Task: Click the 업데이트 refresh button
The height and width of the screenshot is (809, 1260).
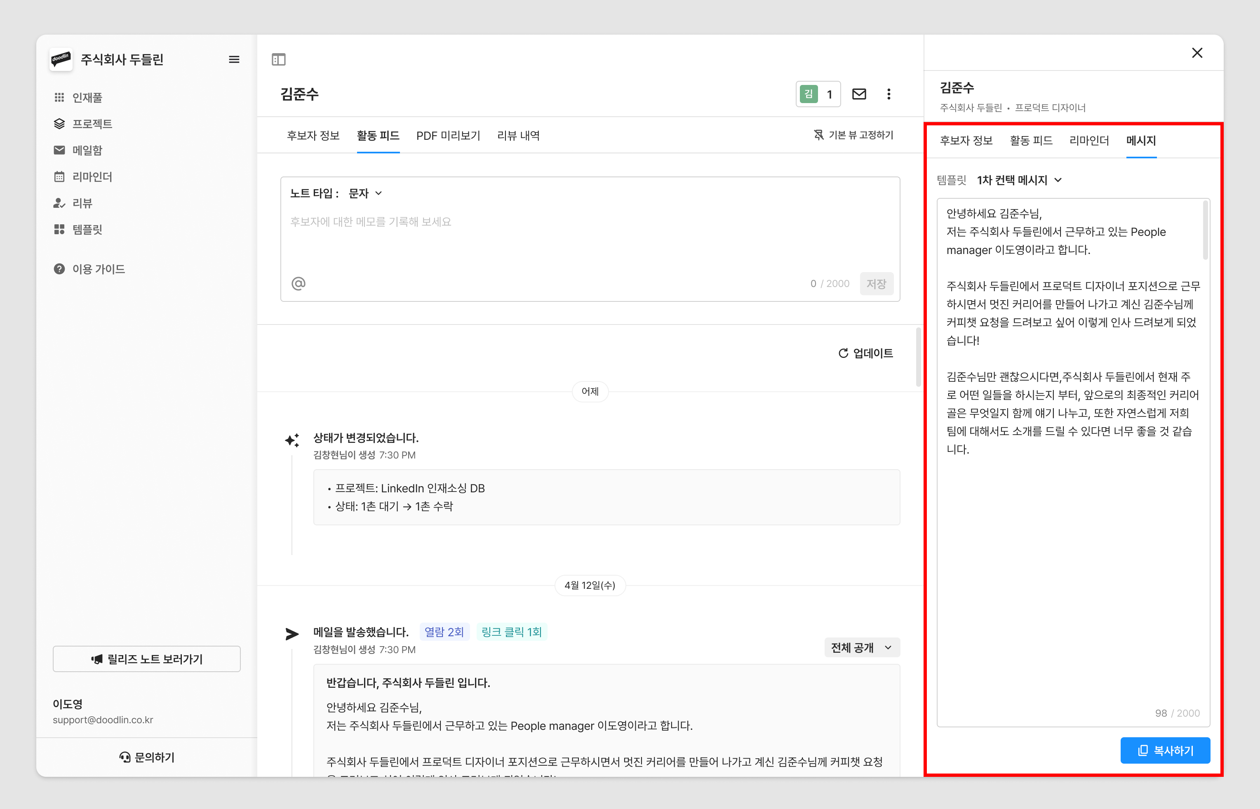Action: point(865,353)
